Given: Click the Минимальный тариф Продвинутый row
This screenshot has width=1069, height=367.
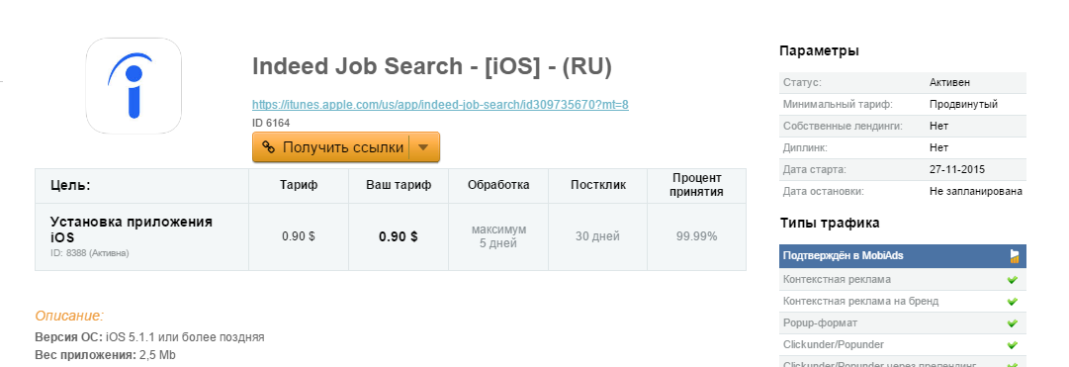Looking at the screenshot, I should (x=902, y=105).
